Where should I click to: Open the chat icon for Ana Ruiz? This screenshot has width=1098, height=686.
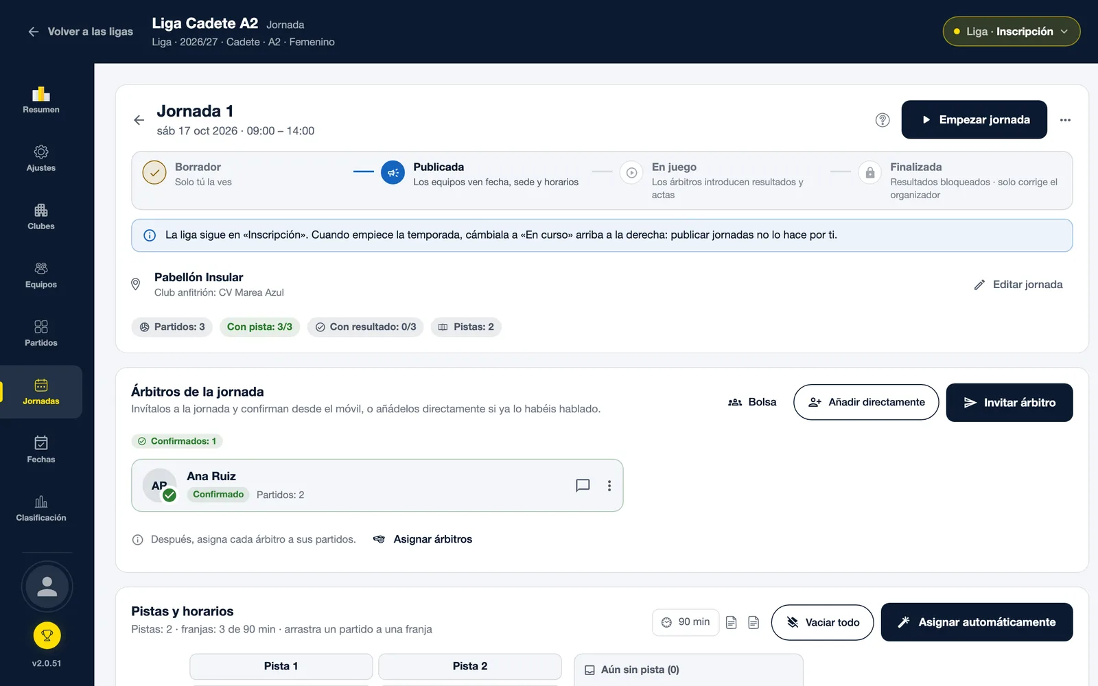coord(583,486)
